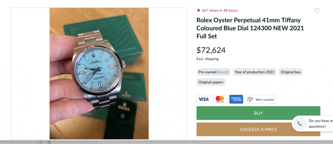Click the Year of production 2021 tag
This screenshot has height=144, width=333.
click(254, 72)
